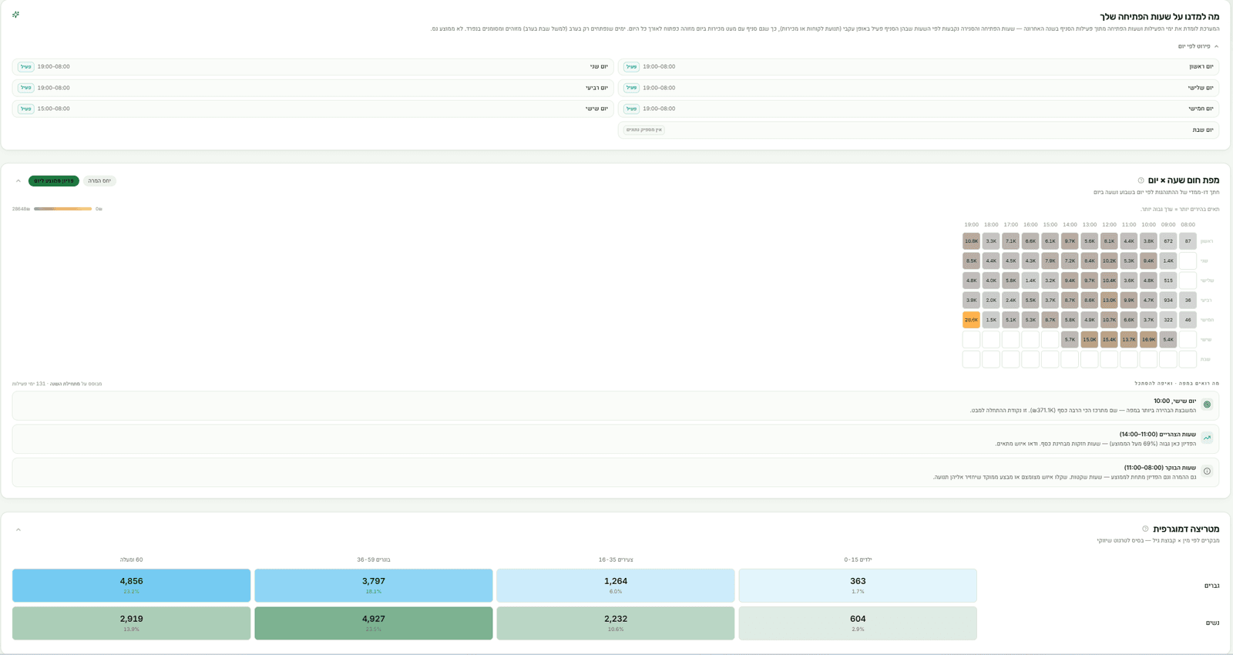The width and height of the screenshot is (1233, 655).
Task: Collapse the demographic matrix section chevron
Action: tap(18, 529)
